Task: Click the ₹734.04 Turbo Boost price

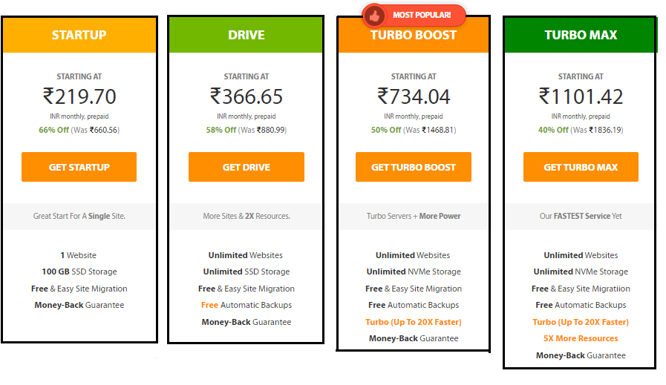Action: point(414,96)
